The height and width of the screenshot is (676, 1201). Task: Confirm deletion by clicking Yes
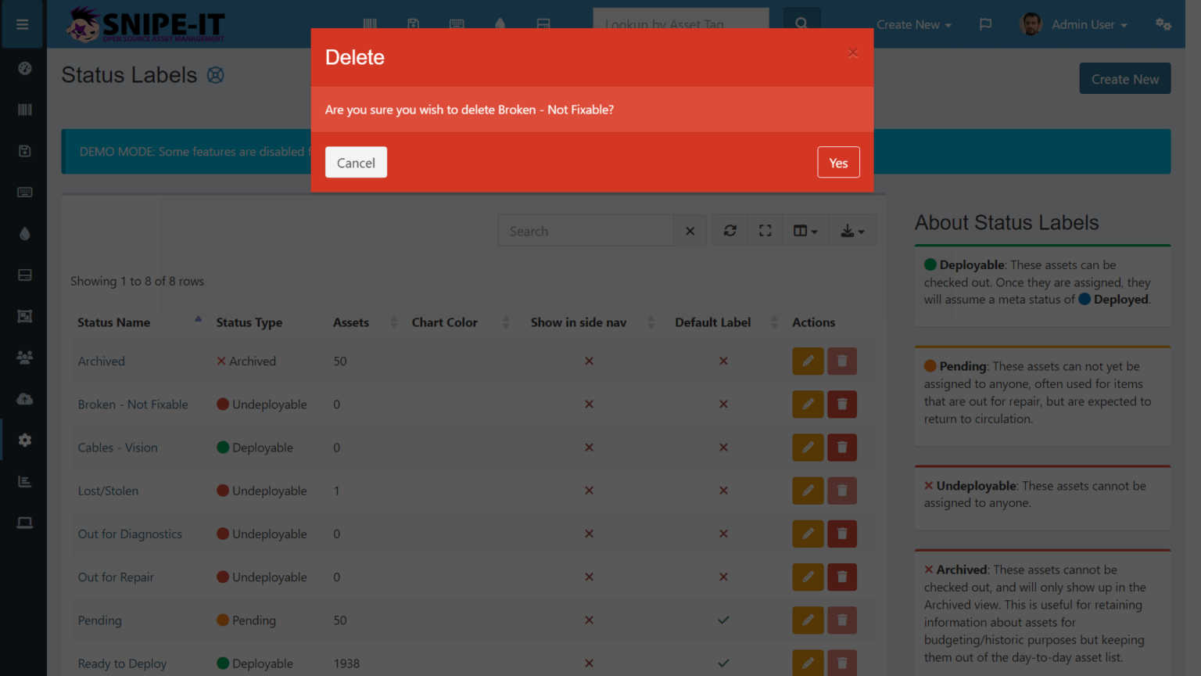click(838, 162)
